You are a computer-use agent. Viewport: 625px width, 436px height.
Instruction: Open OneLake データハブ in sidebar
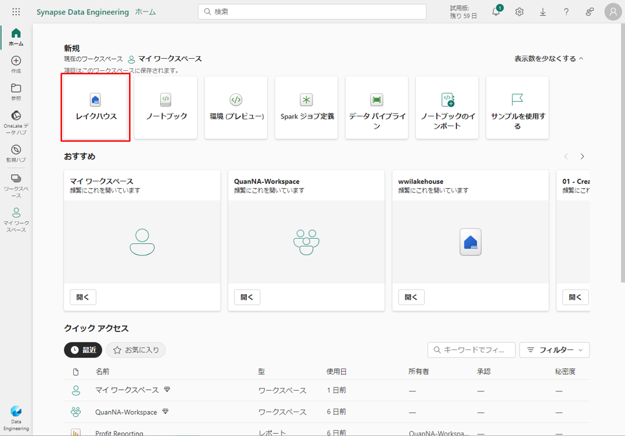(x=16, y=122)
